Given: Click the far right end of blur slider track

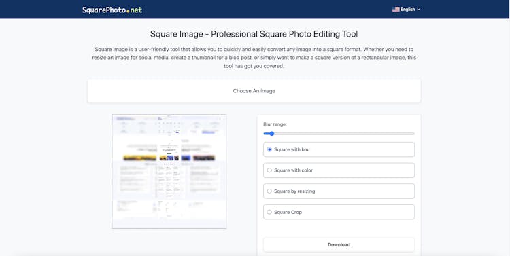Looking at the screenshot, I should (x=413, y=134).
